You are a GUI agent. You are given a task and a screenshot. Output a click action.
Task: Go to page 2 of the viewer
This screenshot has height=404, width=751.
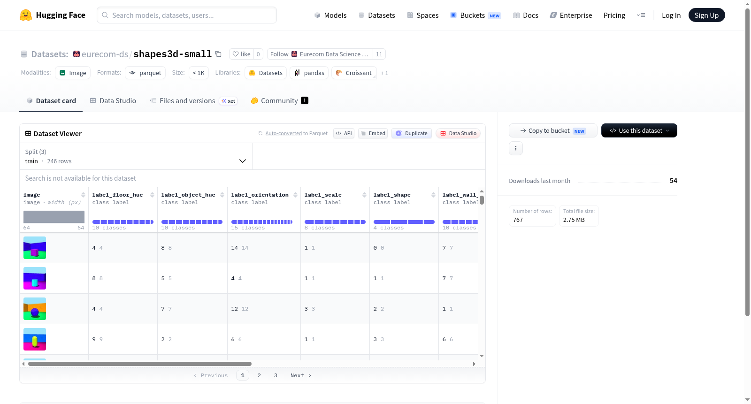pyautogui.click(x=259, y=375)
